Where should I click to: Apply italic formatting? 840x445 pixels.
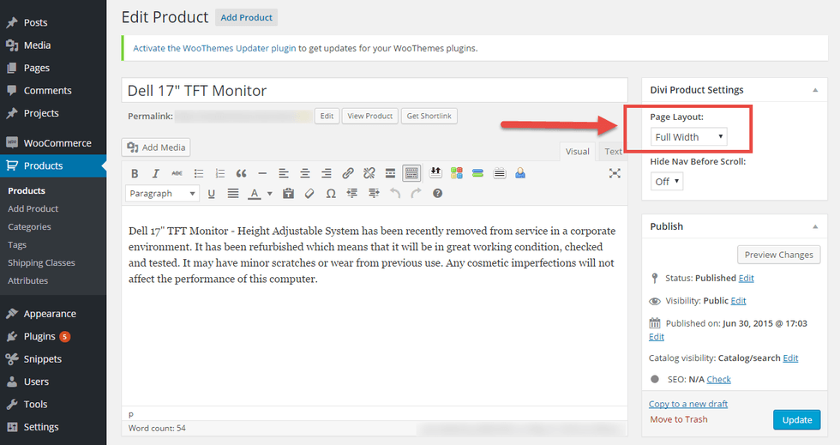[155, 173]
